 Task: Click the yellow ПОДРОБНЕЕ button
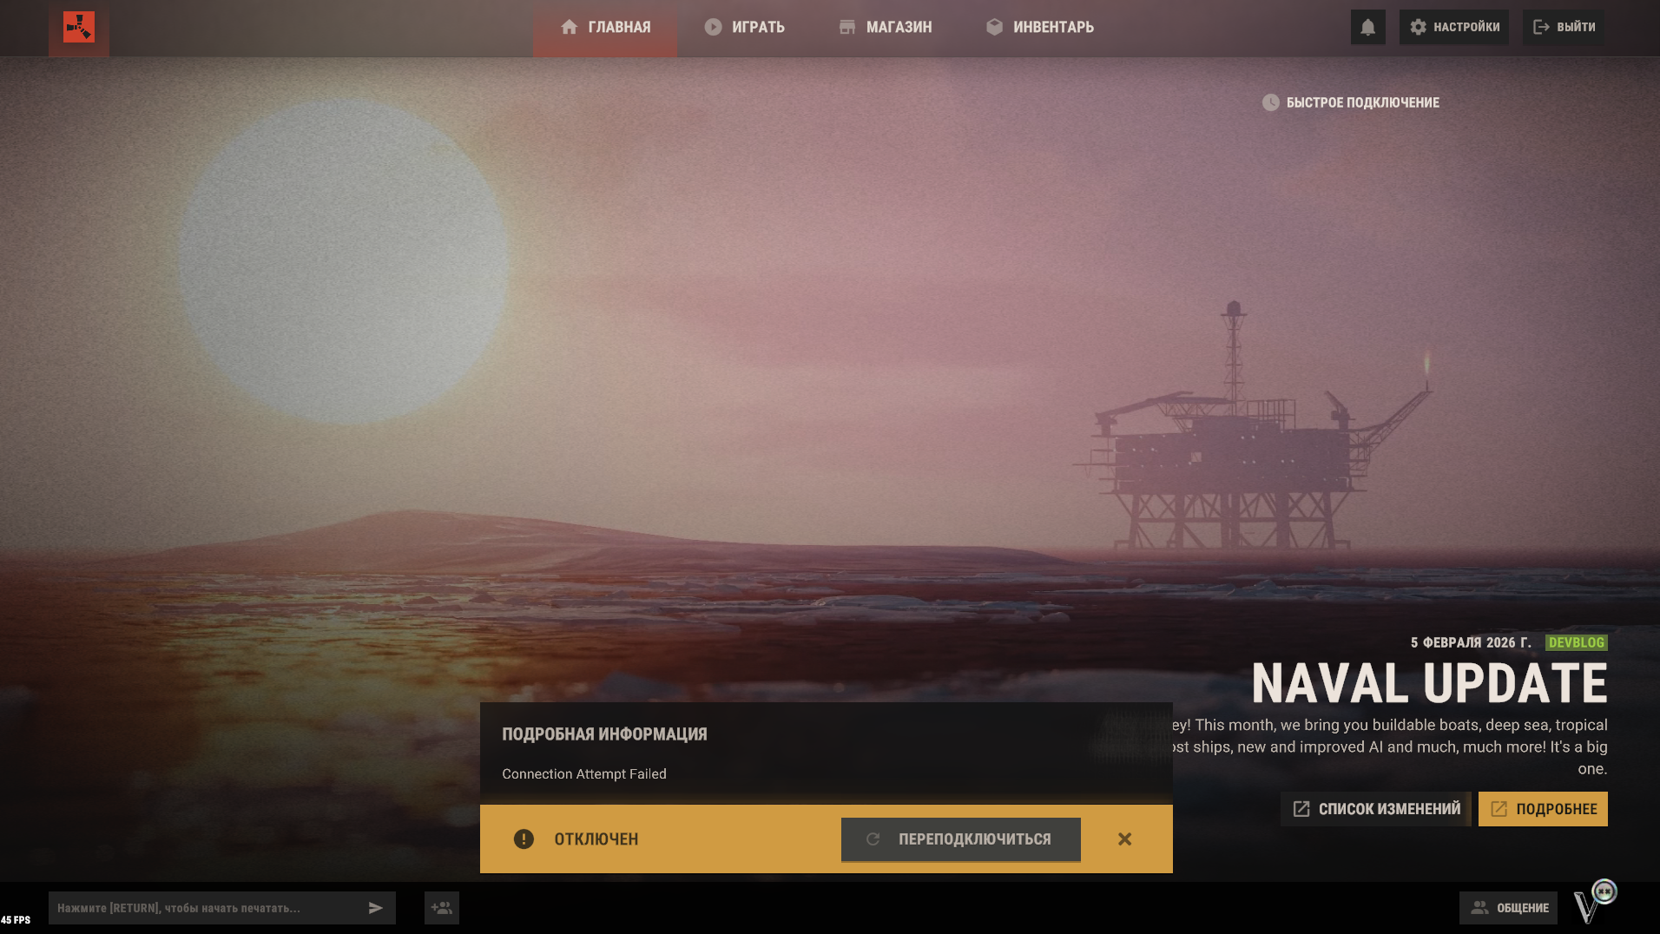1543,809
